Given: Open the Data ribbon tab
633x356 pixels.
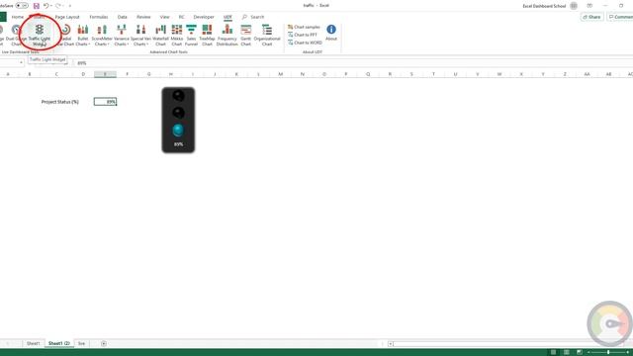Looking at the screenshot, I should coord(122,17).
